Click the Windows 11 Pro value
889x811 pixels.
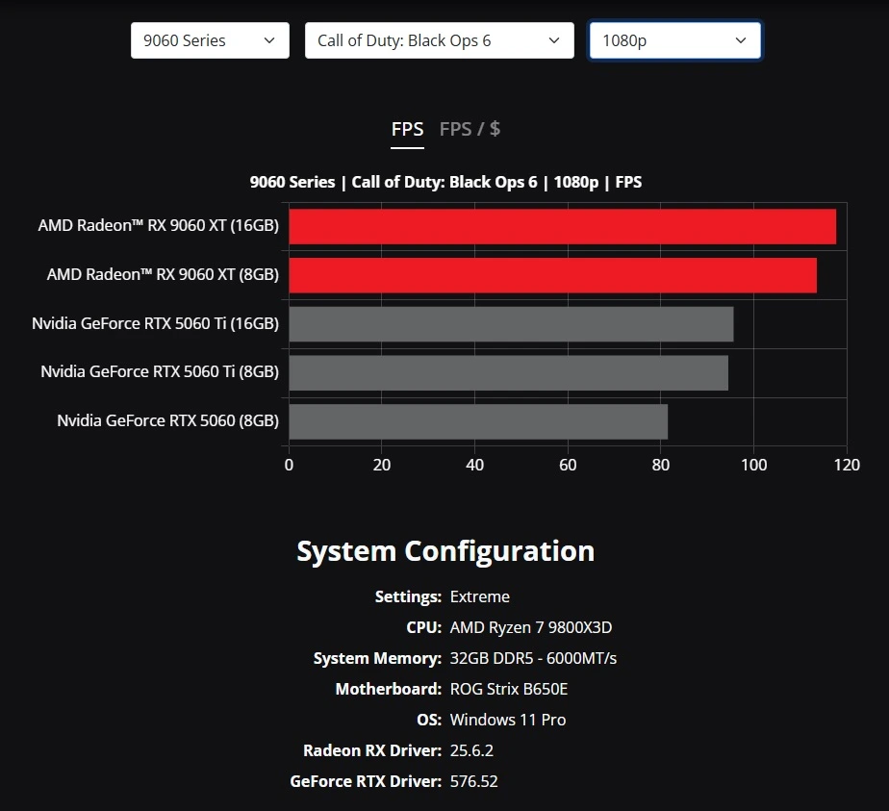coord(508,720)
